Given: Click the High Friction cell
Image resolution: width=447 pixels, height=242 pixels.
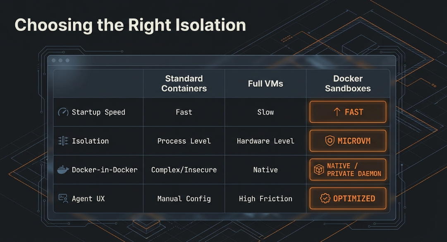Looking at the screenshot, I should pos(265,199).
